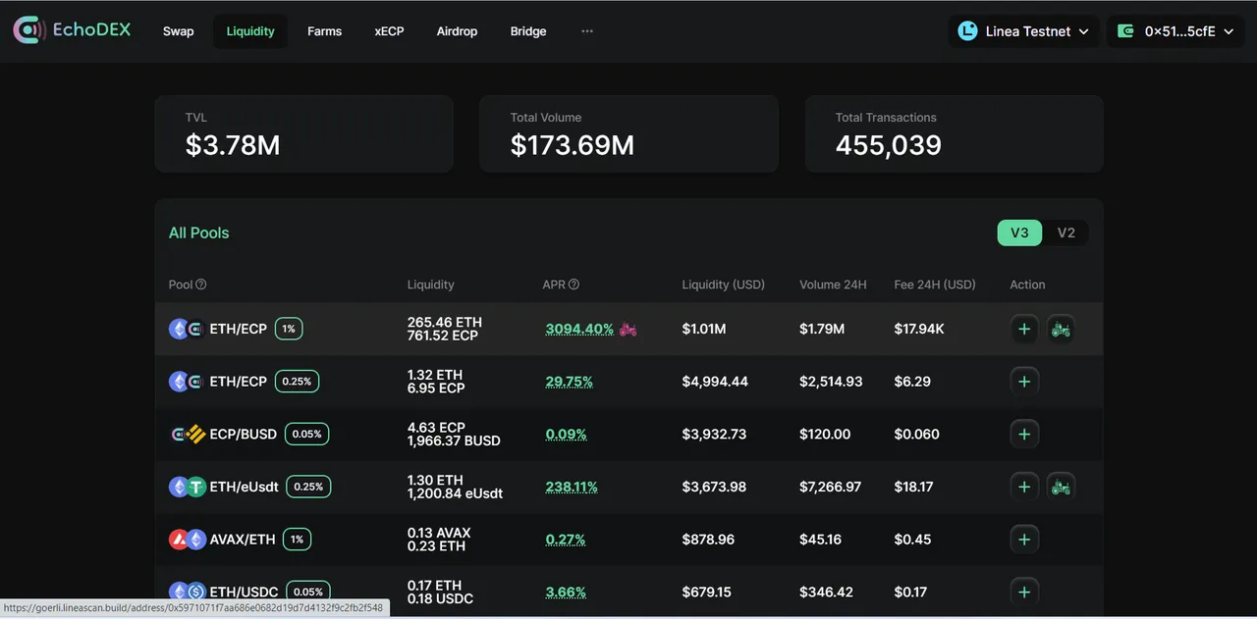
Task: Click the ECP/BUSD pool name
Action: (244, 434)
